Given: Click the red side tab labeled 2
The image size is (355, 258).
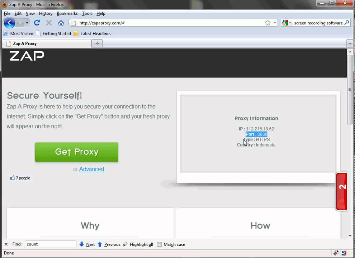Looking at the screenshot, I should click(341, 191).
